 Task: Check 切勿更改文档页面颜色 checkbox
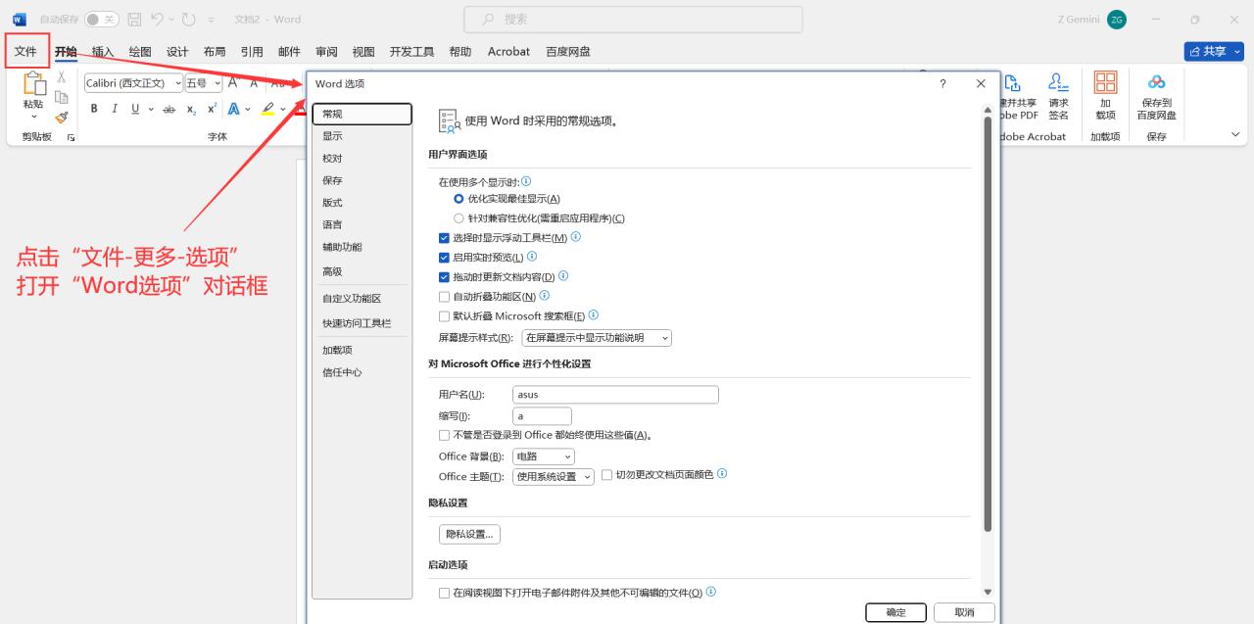click(606, 475)
